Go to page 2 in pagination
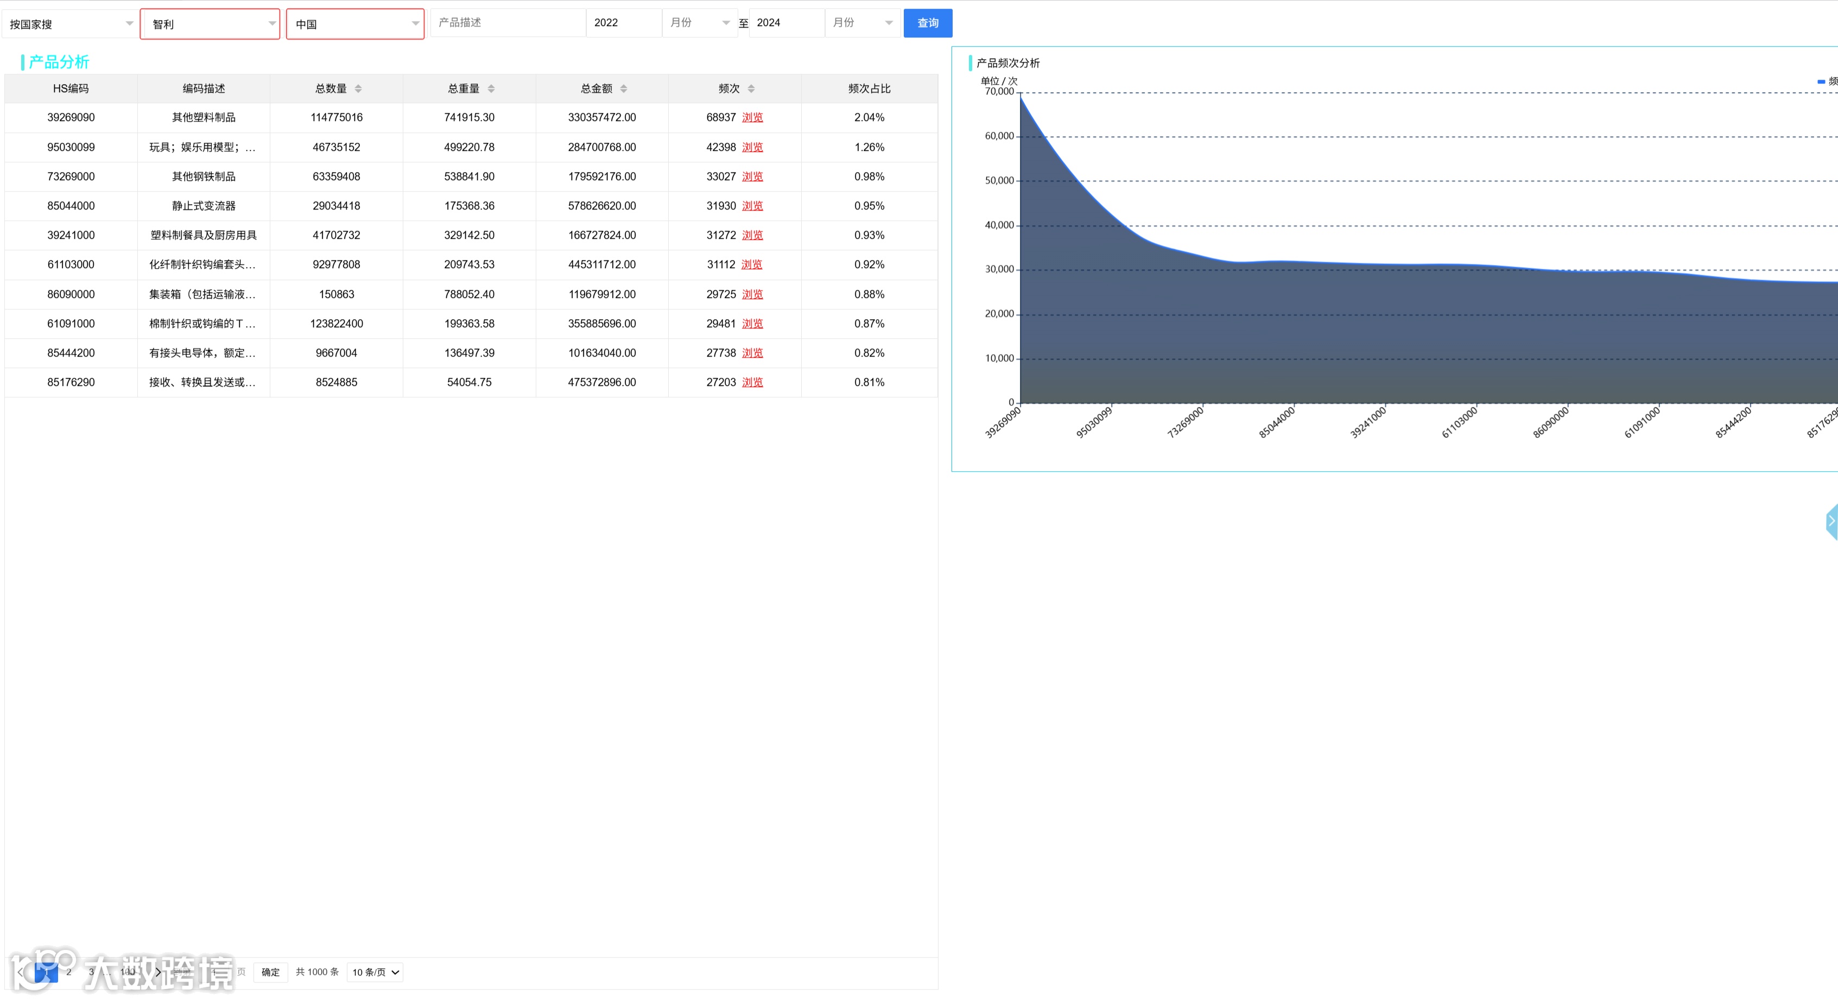1838x1001 pixels. (68, 972)
